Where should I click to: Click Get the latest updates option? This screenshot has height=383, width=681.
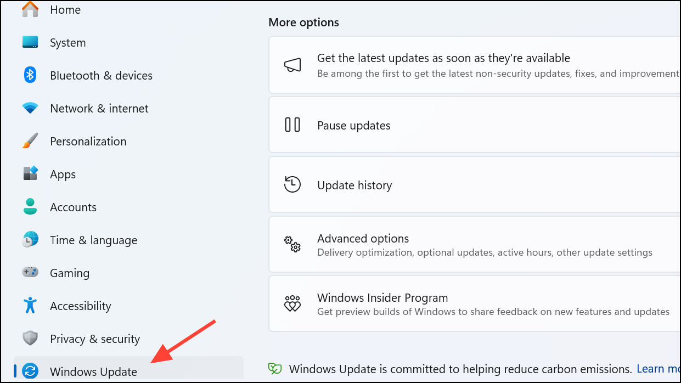coord(443,58)
